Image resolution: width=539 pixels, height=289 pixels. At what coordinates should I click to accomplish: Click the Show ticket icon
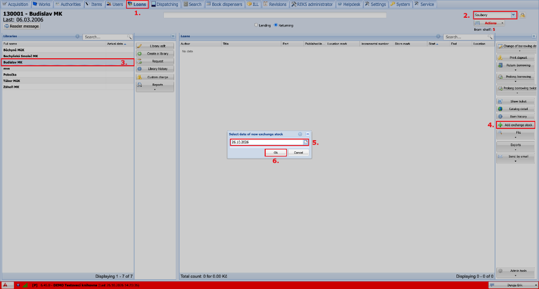(x=501, y=101)
